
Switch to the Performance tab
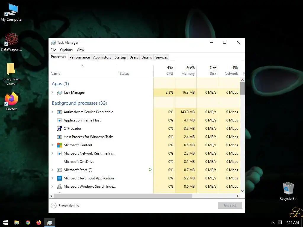point(80,57)
